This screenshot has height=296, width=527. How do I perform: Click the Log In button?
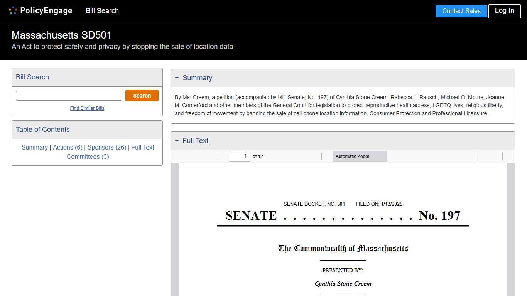coord(504,11)
